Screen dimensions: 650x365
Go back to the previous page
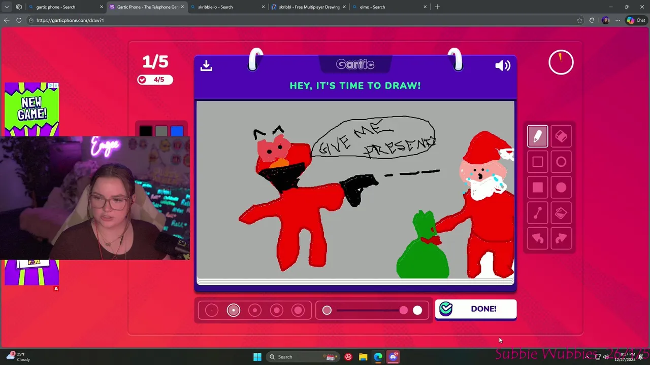point(7,20)
